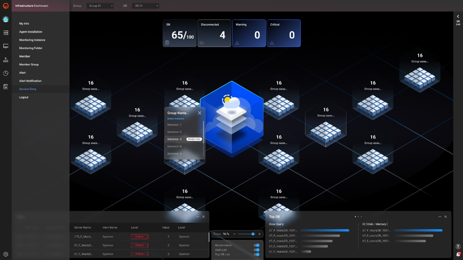
Task: Click the notification bell with red badge
Action: point(458,254)
